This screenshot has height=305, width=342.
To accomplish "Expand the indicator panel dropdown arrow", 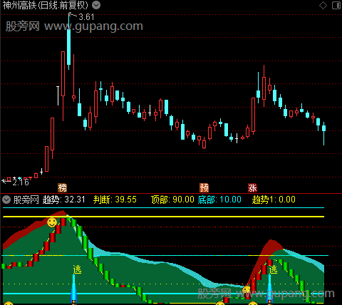I will (x=6, y=200).
